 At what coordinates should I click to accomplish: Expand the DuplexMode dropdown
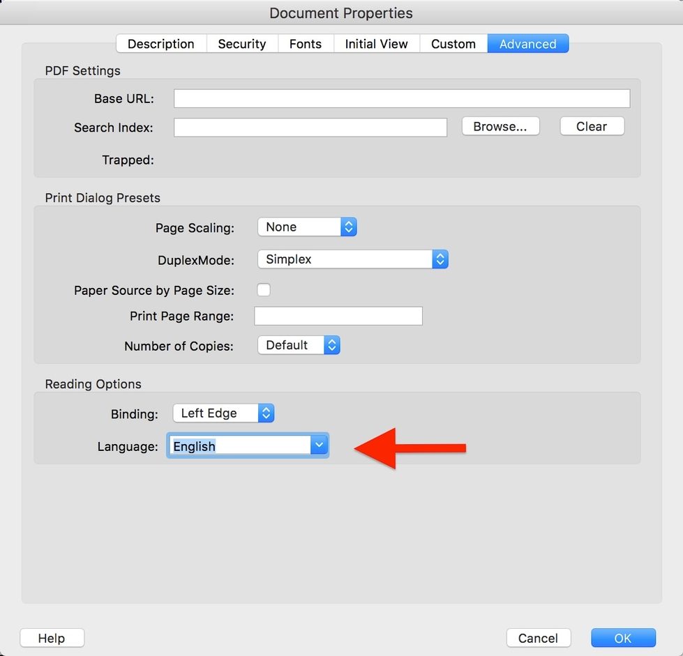352,259
